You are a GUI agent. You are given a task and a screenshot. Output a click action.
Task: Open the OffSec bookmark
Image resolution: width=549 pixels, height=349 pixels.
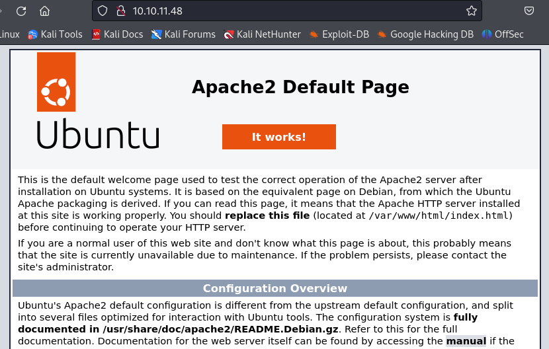pyautogui.click(x=503, y=34)
